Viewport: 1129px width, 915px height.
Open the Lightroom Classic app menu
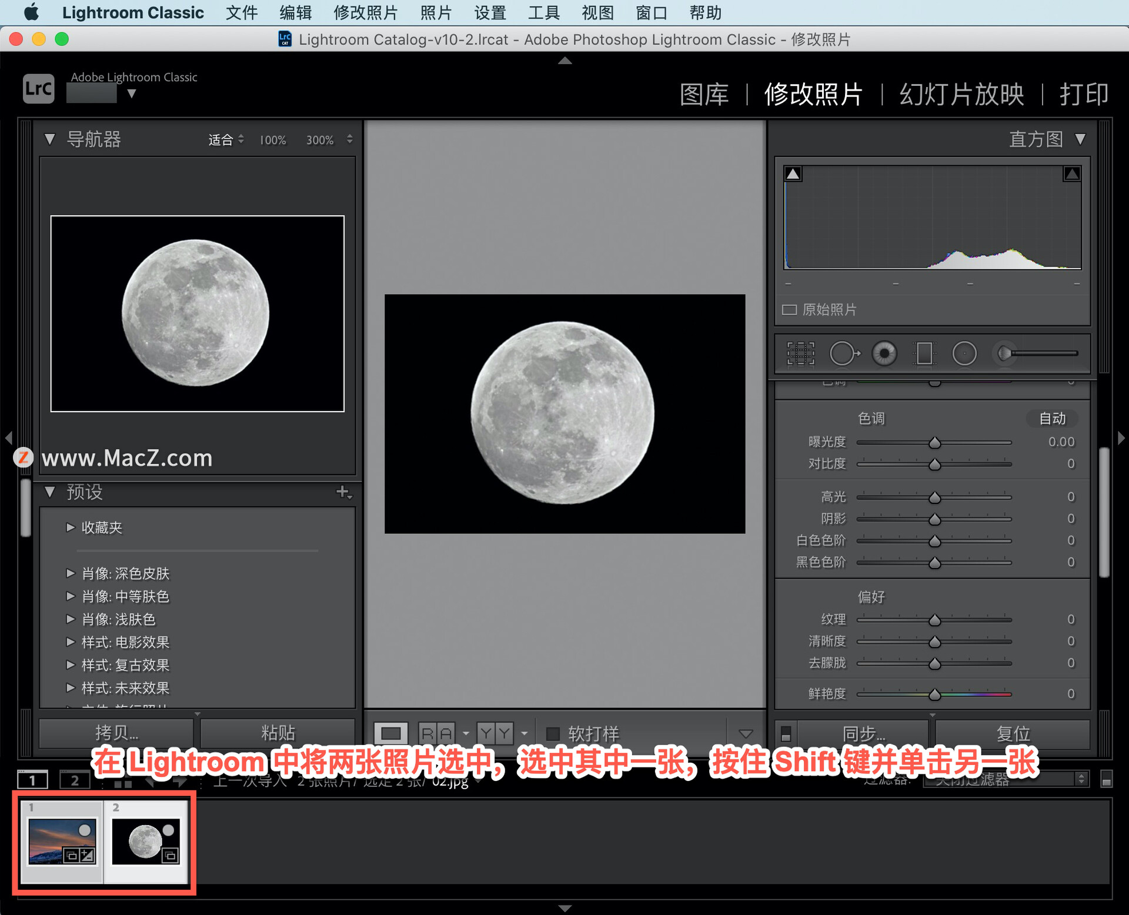pos(133,13)
